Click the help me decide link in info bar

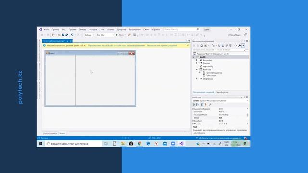(162, 46)
